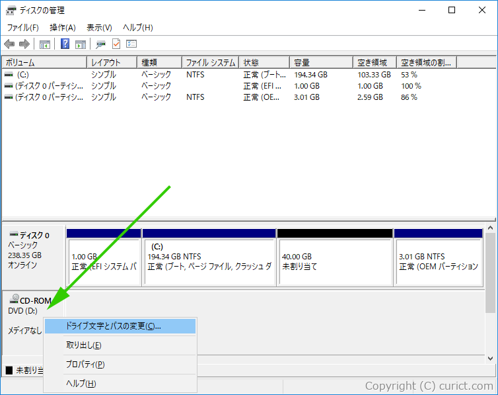
Task: Click 194.34 GB capacity cell
Action: (x=310, y=75)
